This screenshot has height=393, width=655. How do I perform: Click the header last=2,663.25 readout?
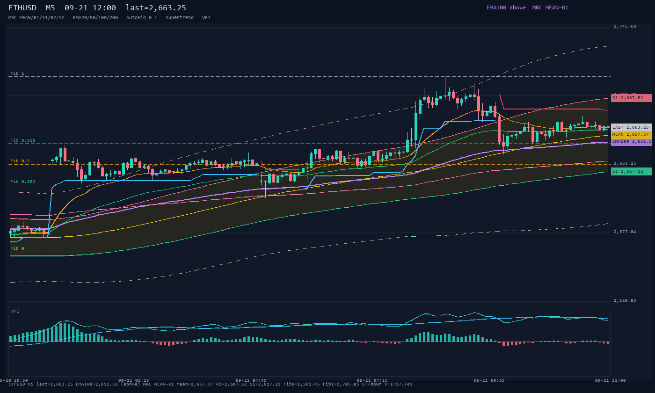coord(156,7)
